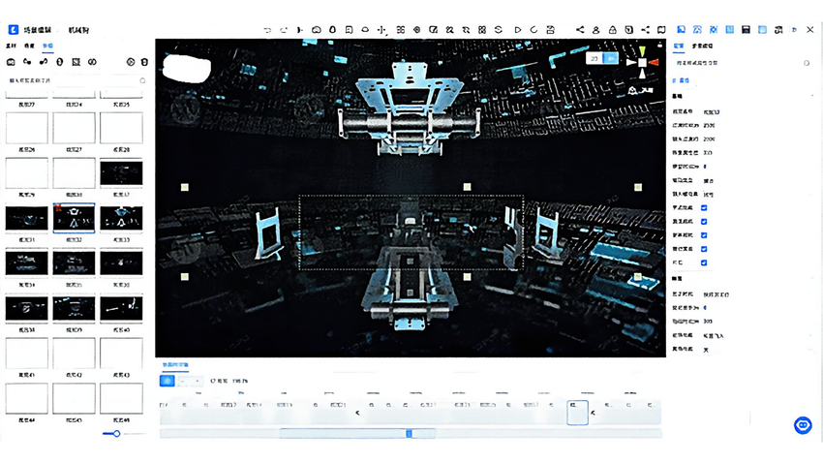This screenshot has width=823, height=463.
Task: Click the circled play icon in the left panel
Action: (130, 62)
